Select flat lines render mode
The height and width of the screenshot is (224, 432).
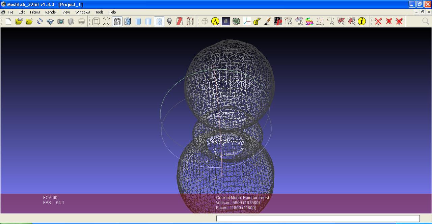(x=138, y=21)
